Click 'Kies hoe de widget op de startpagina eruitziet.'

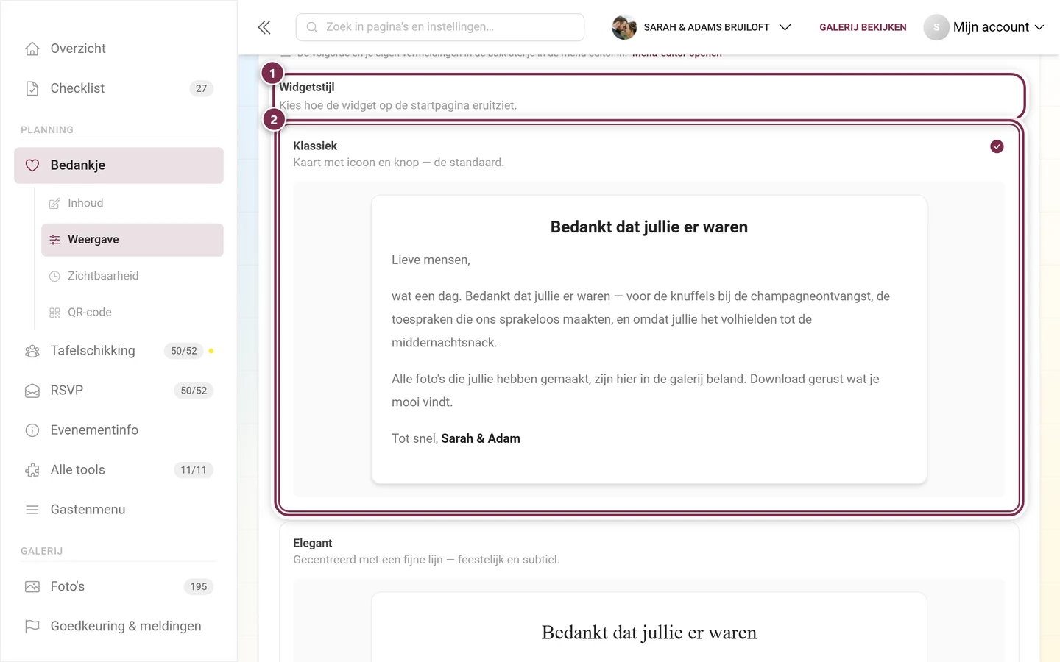coord(398,105)
